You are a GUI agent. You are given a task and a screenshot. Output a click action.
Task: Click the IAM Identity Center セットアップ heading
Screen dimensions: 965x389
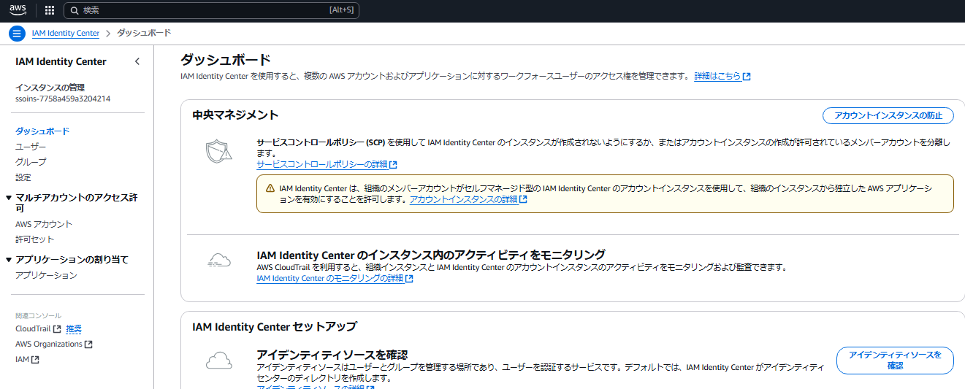pos(275,326)
